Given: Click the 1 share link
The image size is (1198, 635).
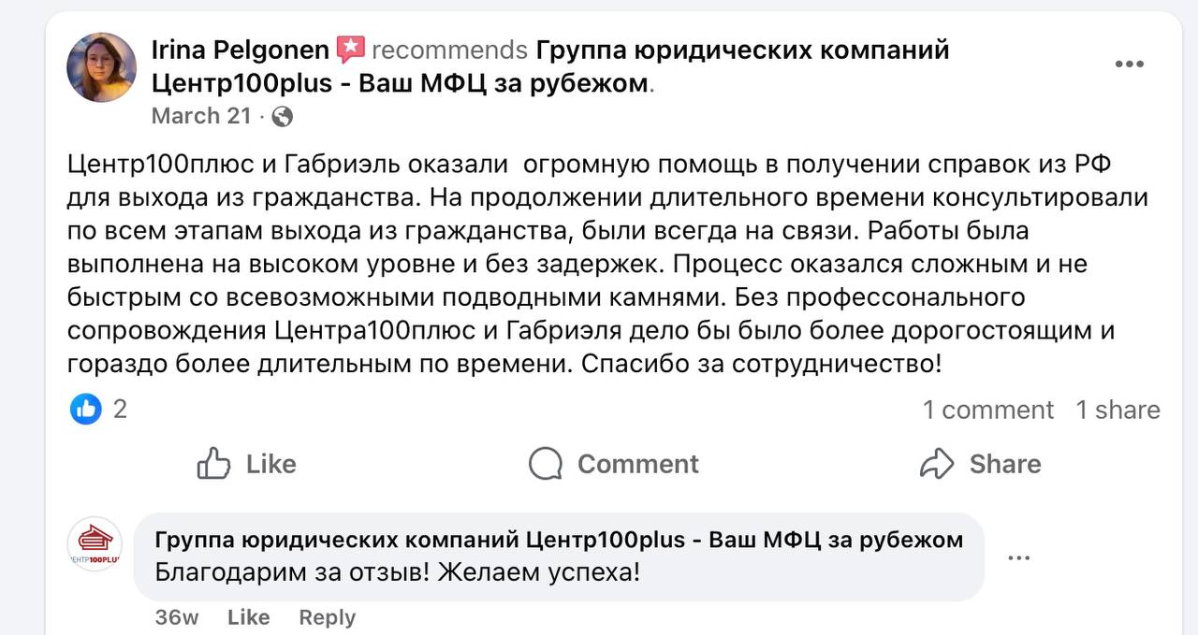Looking at the screenshot, I should click(1118, 409).
